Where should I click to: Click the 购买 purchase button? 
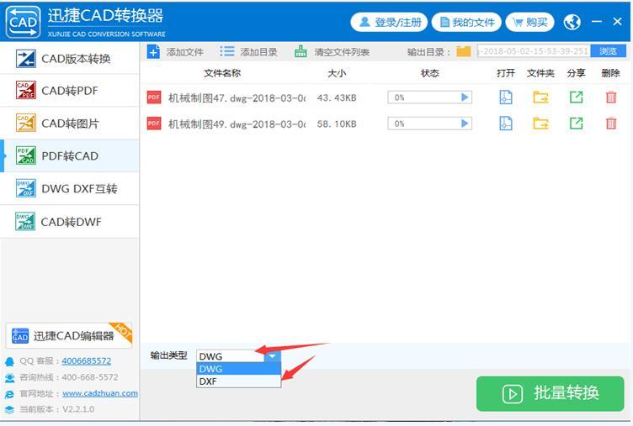[x=529, y=22]
